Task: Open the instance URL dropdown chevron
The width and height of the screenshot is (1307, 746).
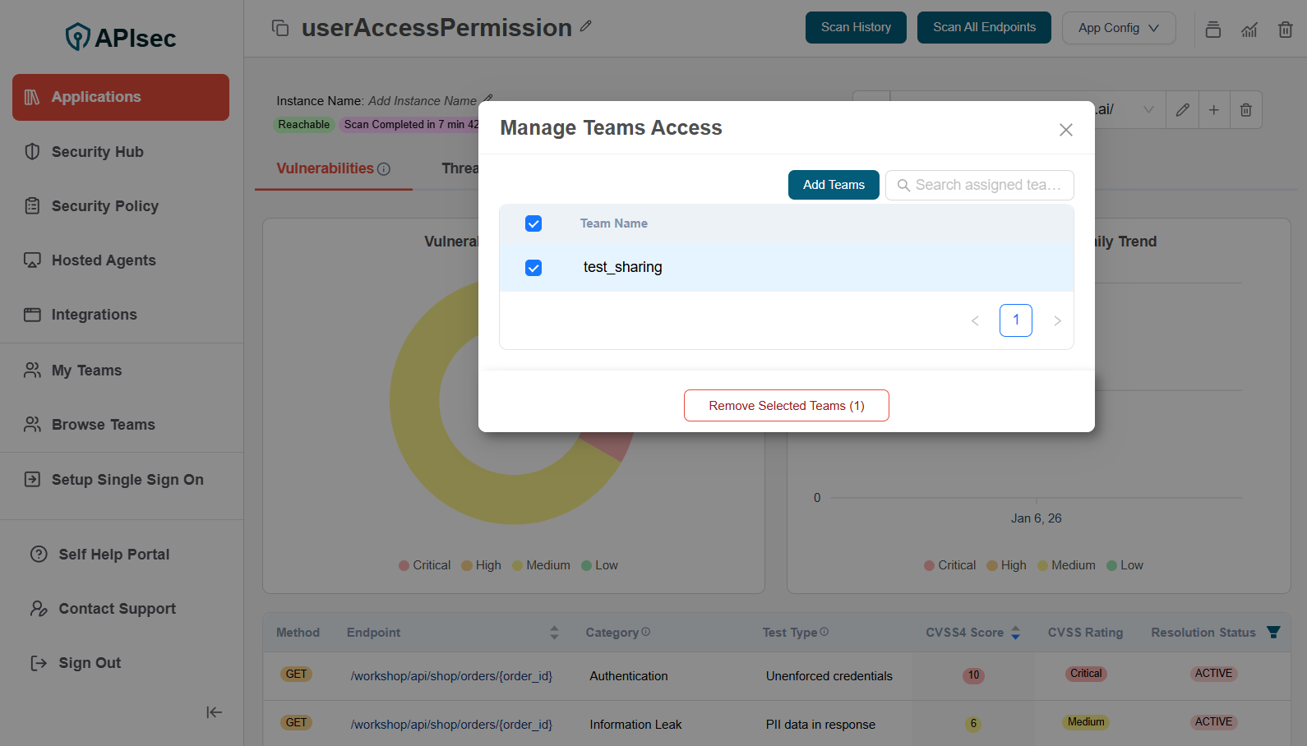Action: (1148, 110)
